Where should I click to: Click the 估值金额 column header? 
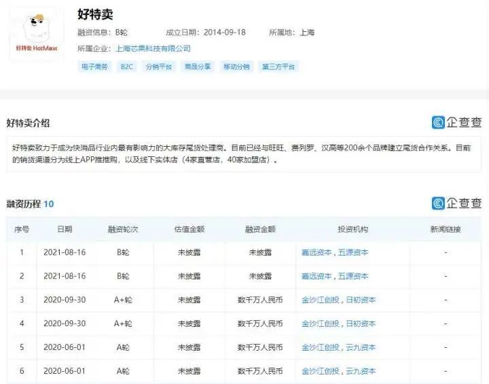click(x=189, y=229)
